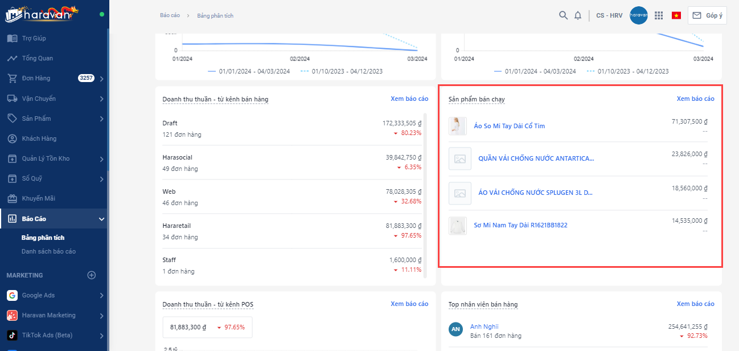Open the notifications bell
This screenshot has width=739, height=351.
coord(578,15)
